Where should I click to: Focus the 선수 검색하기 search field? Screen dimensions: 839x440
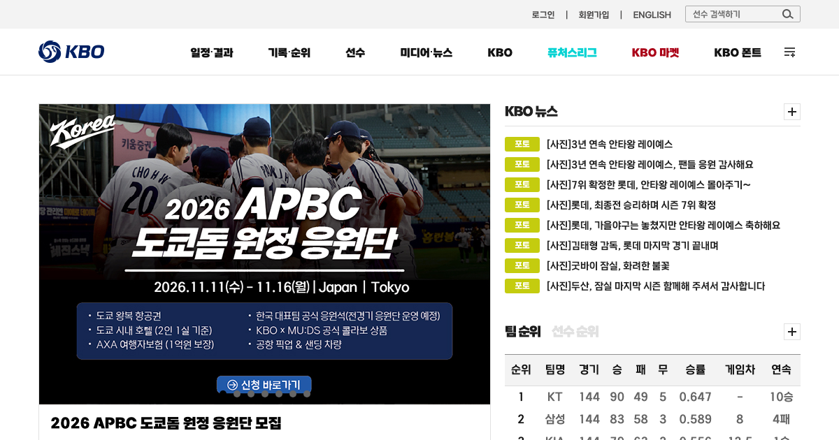pos(734,14)
